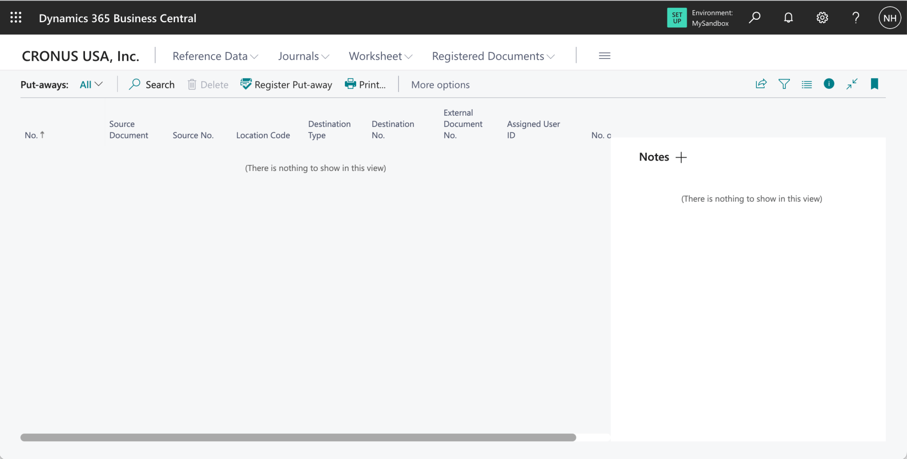Open the NH user account avatar

pos(890,18)
